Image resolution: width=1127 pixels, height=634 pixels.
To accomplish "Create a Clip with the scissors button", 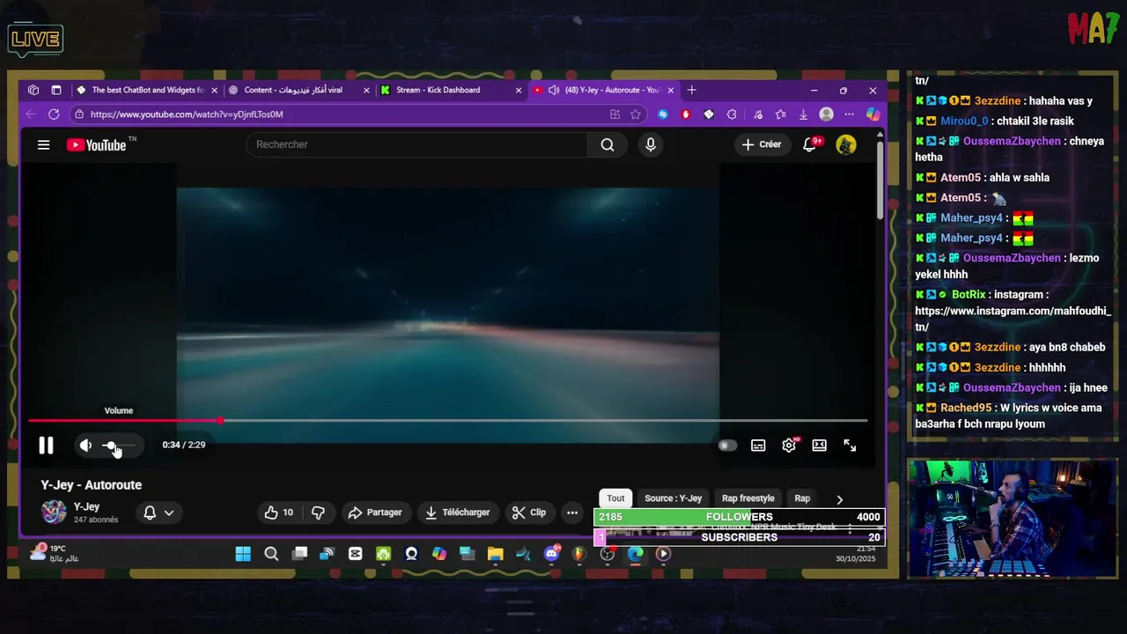I will [x=529, y=512].
